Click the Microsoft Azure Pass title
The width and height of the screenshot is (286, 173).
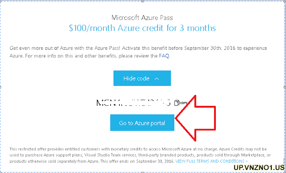[142, 18]
